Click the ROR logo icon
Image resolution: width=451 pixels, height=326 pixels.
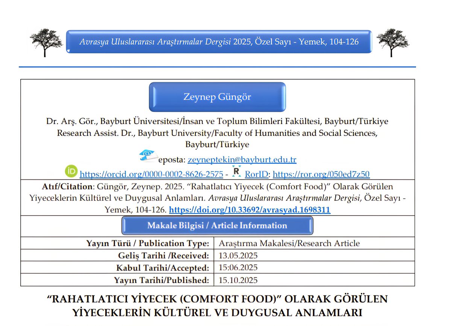coord(236,171)
